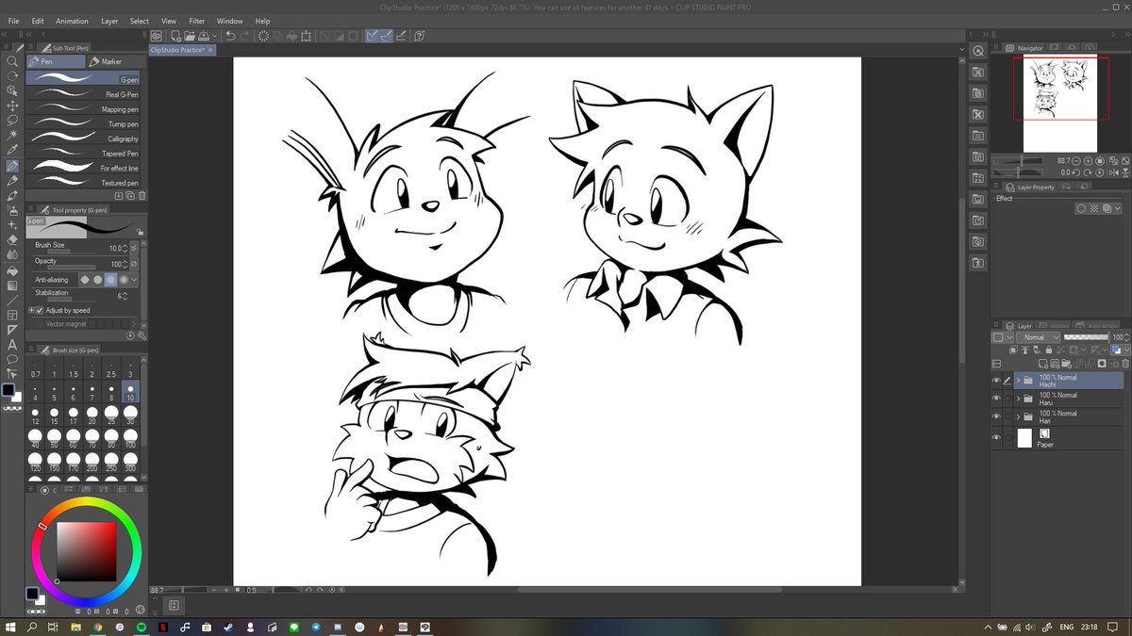The height and width of the screenshot is (636, 1132).
Task: Expand the Adjust by speed plus toggle
Action: tap(31, 310)
